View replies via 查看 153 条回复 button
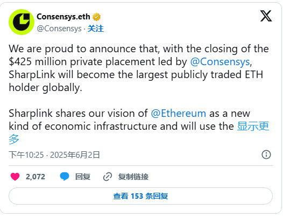Image resolution: width=283 pixels, height=217 pixels. tap(140, 196)
